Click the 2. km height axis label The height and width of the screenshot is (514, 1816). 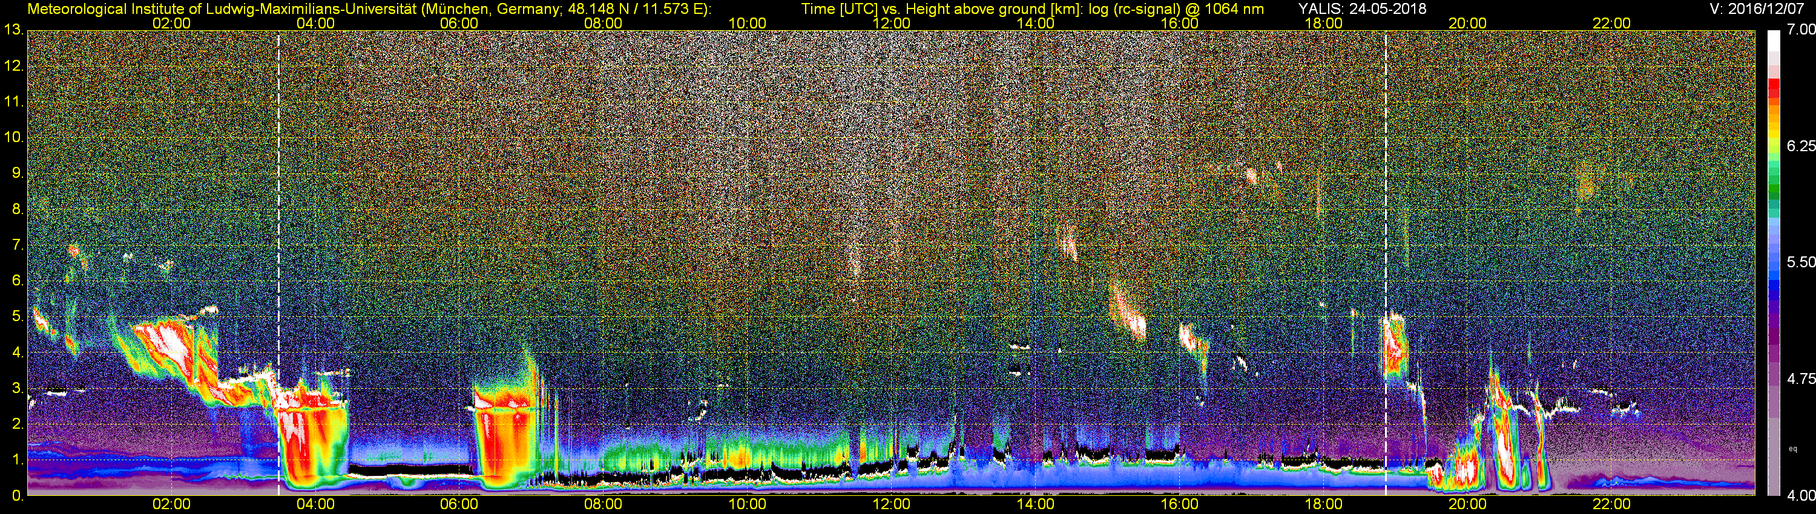coord(18,424)
